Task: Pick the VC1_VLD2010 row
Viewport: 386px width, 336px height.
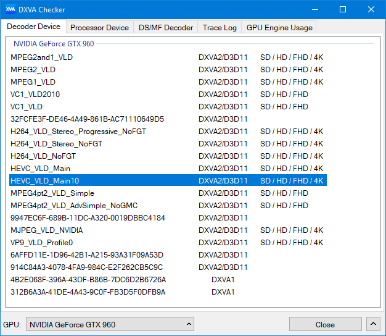Action: tap(35, 94)
